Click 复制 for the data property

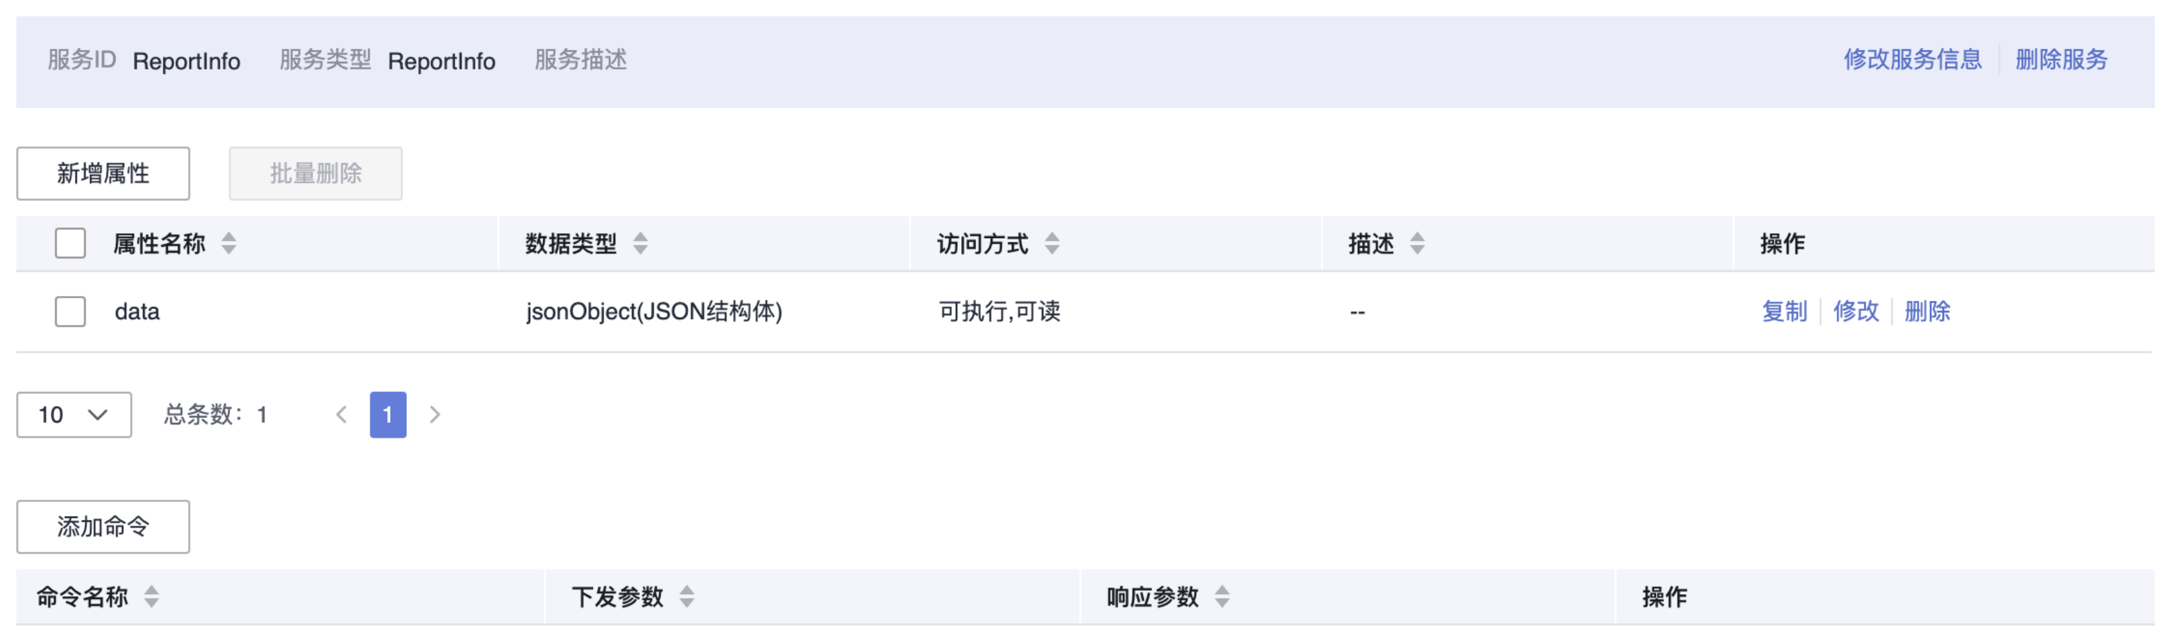tap(1784, 312)
